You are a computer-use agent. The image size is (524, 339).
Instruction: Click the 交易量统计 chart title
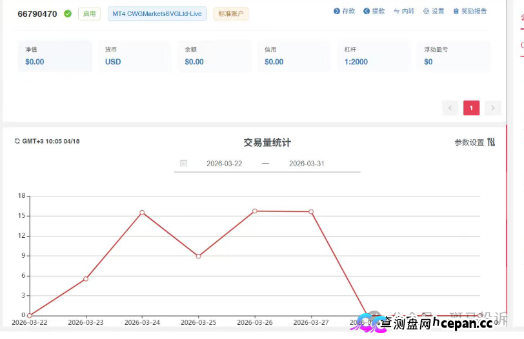tap(267, 142)
